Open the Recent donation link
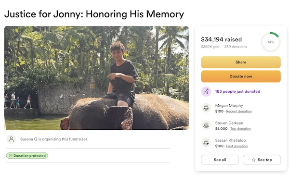Image resolution: width=289 pixels, height=175 pixels. pyautogui.click(x=239, y=112)
